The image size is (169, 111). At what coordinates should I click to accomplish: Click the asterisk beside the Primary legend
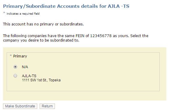click(x=11, y=55)
